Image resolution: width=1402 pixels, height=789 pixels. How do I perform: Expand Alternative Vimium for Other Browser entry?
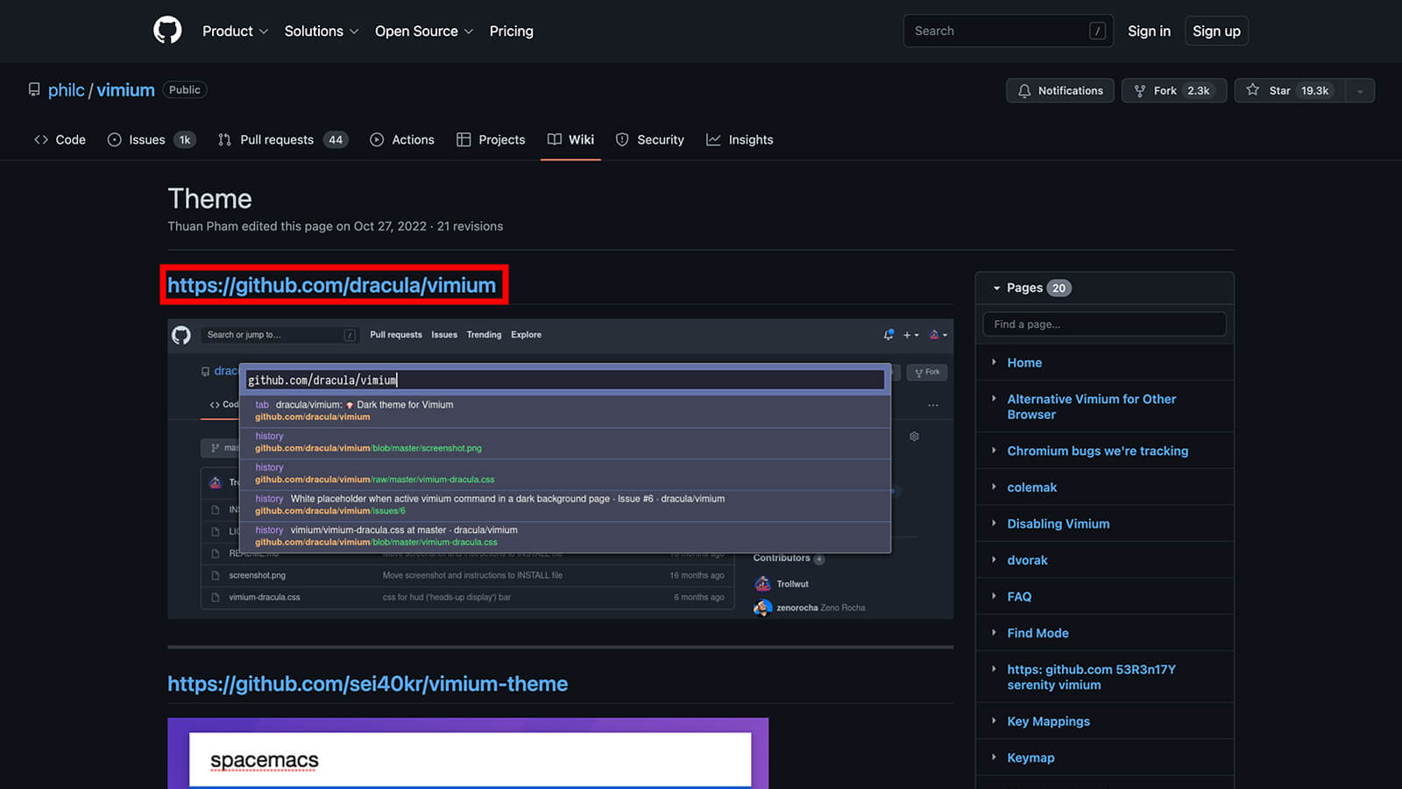[994, 398]
